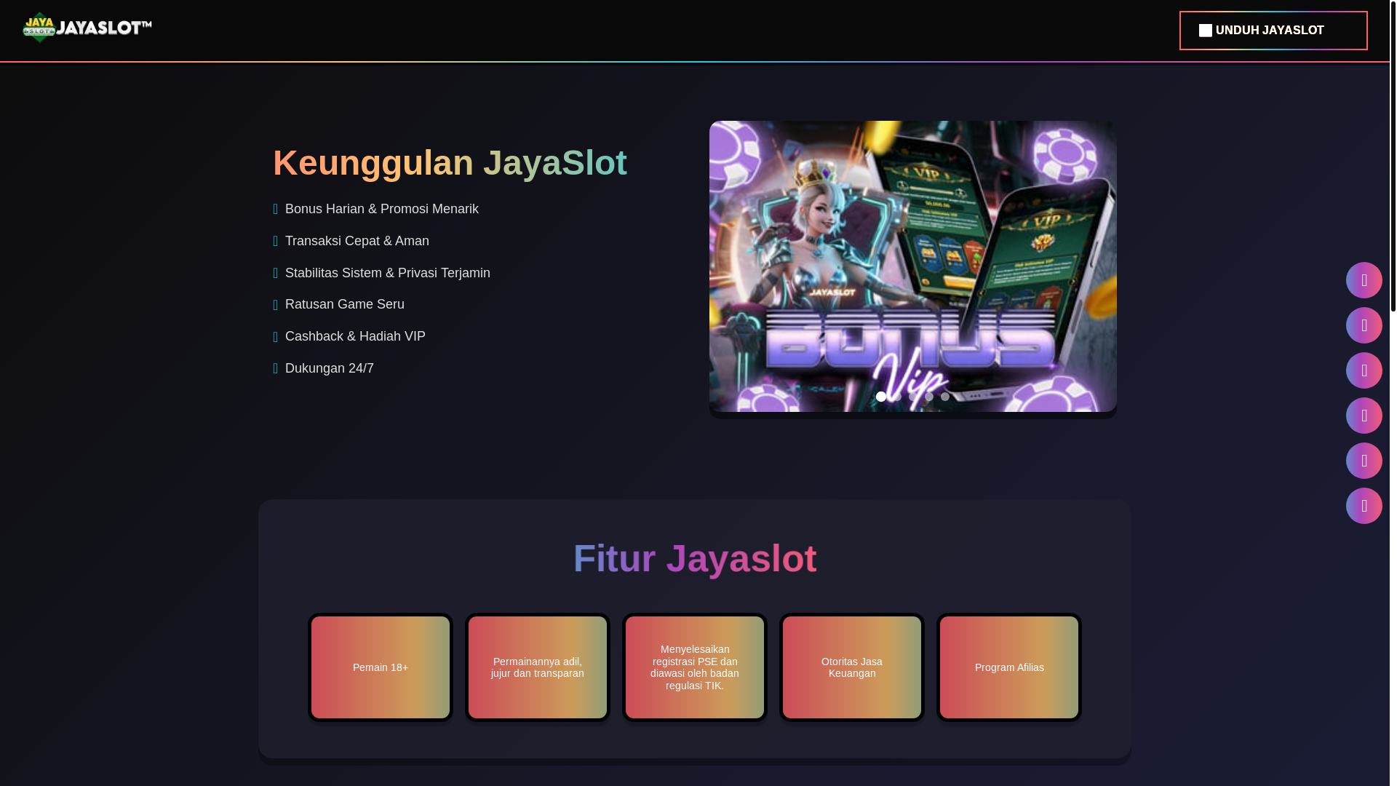Click the 'Fitur Jayaslot' heading
Screen dimensions: 1397x786
pyautogui.click(x=695, y=558)
